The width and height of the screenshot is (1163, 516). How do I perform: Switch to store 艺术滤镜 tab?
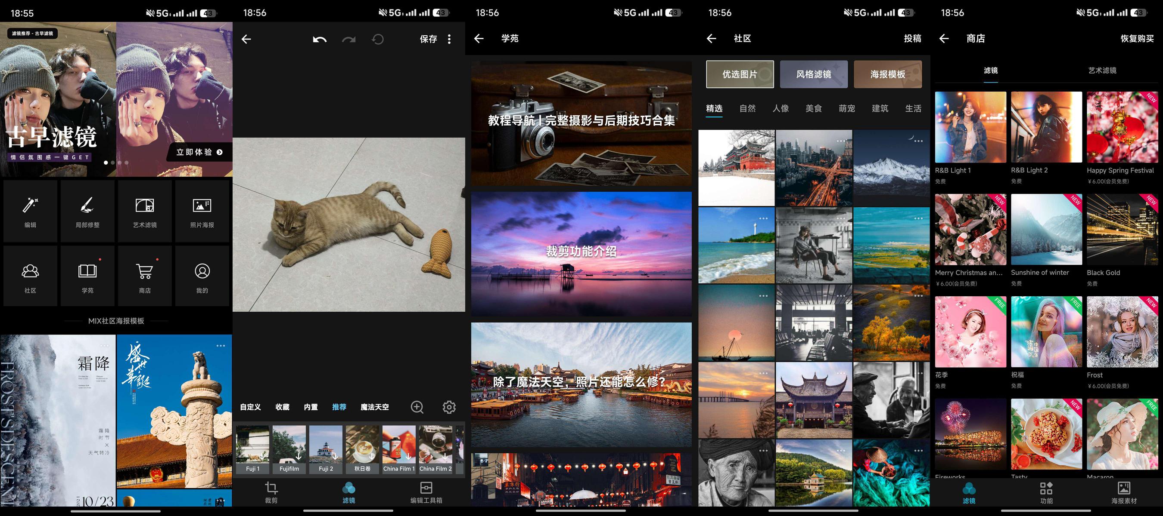point(1102,70)
